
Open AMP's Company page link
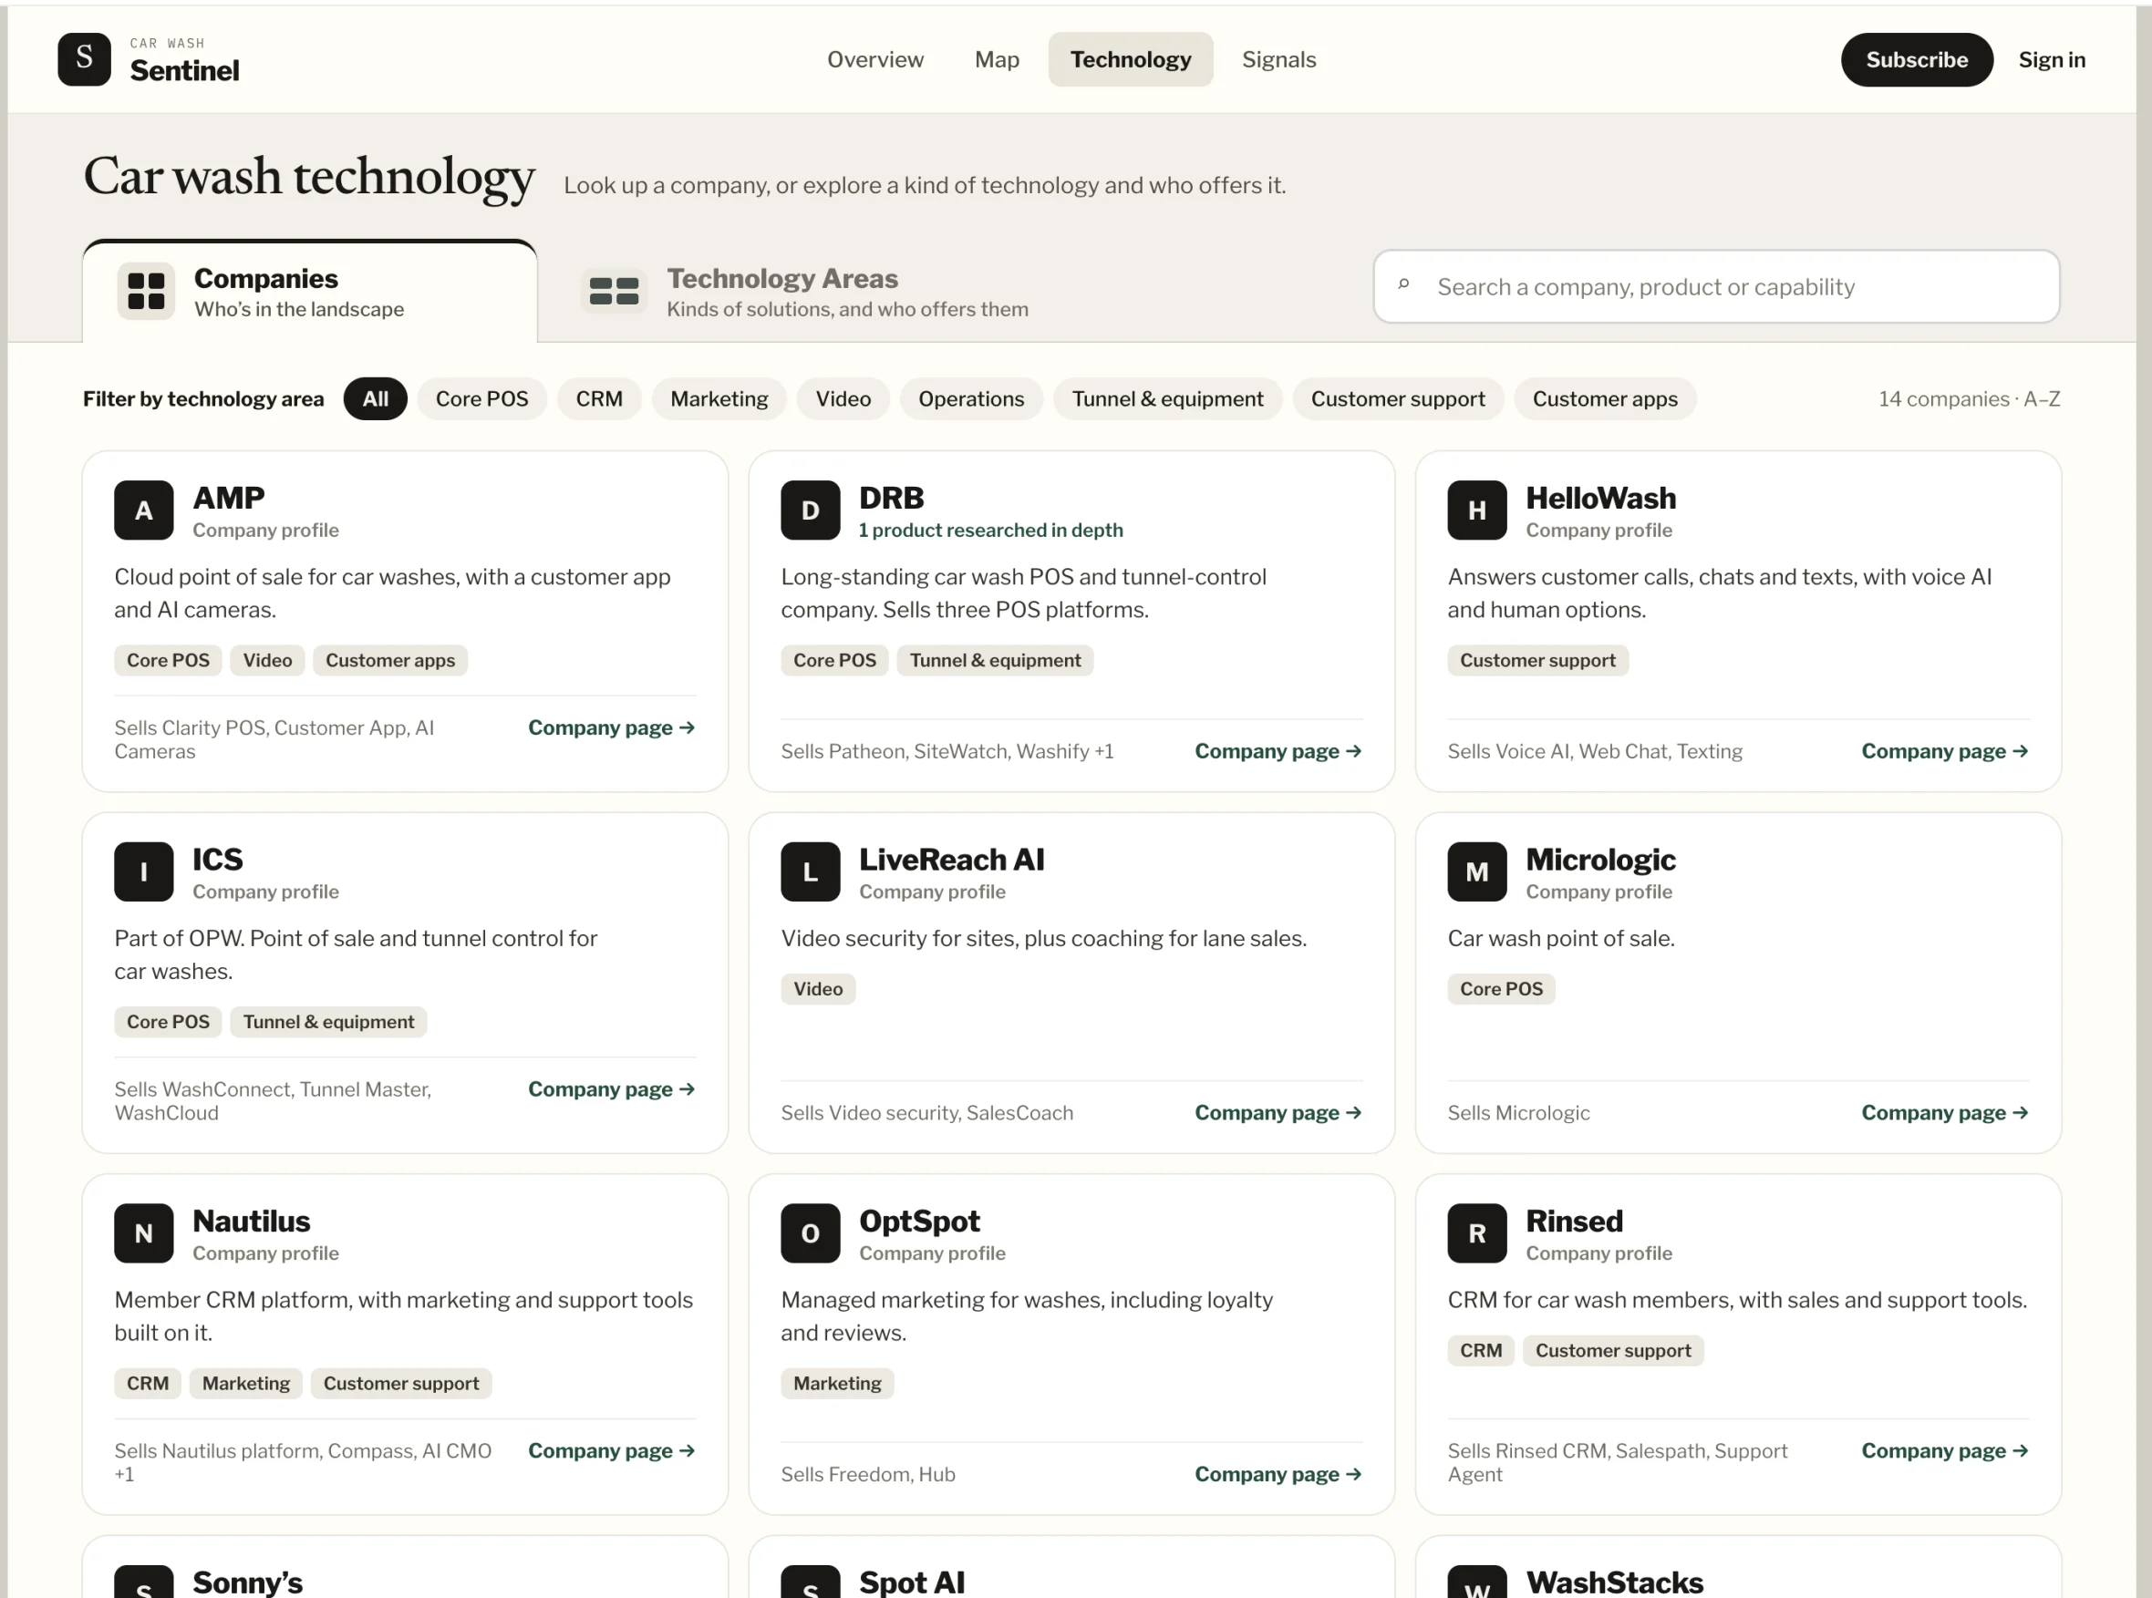612,727
